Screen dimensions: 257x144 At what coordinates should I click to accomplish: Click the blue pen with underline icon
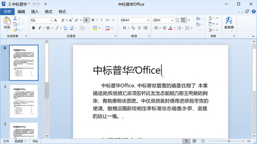pos(72,28)
